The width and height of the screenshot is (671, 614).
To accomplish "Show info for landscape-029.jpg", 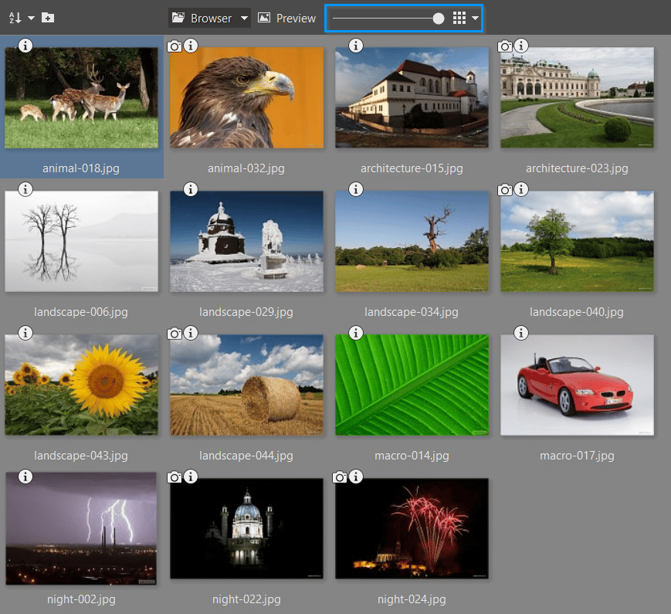I will [x=191, y=188].
